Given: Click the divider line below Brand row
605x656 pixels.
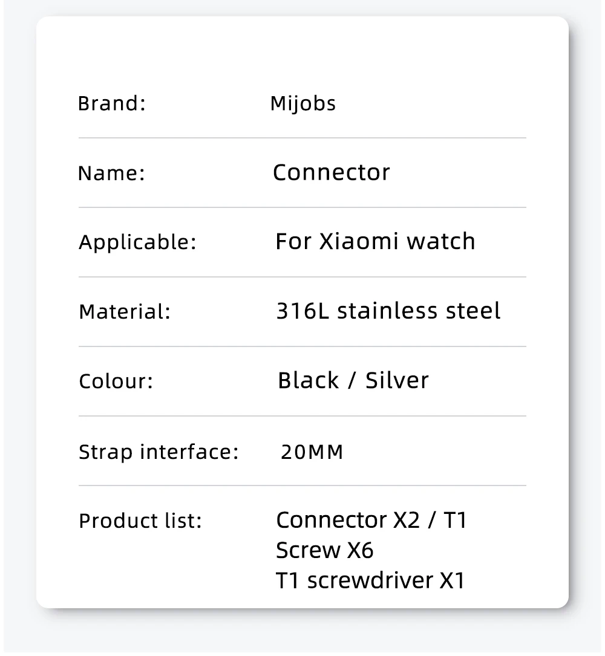Looking at the screenshot, I should point(302,138).
